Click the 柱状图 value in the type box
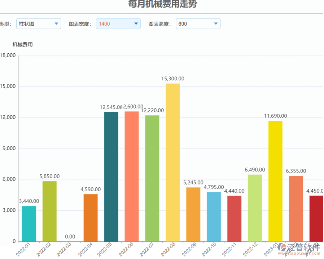This screenshot has width=324, height=259. (x=27, y=23)
